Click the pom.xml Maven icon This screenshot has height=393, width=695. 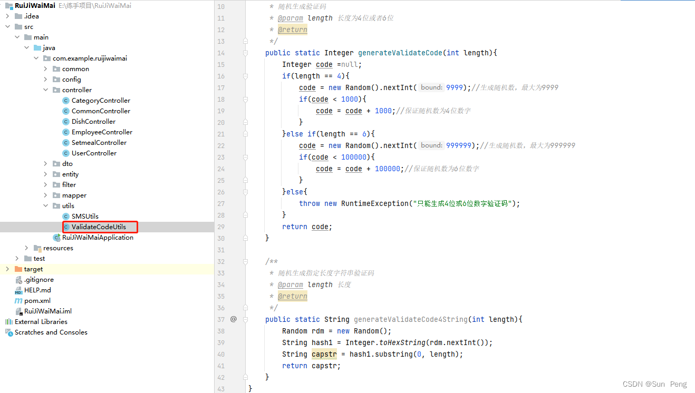[18, 301]
